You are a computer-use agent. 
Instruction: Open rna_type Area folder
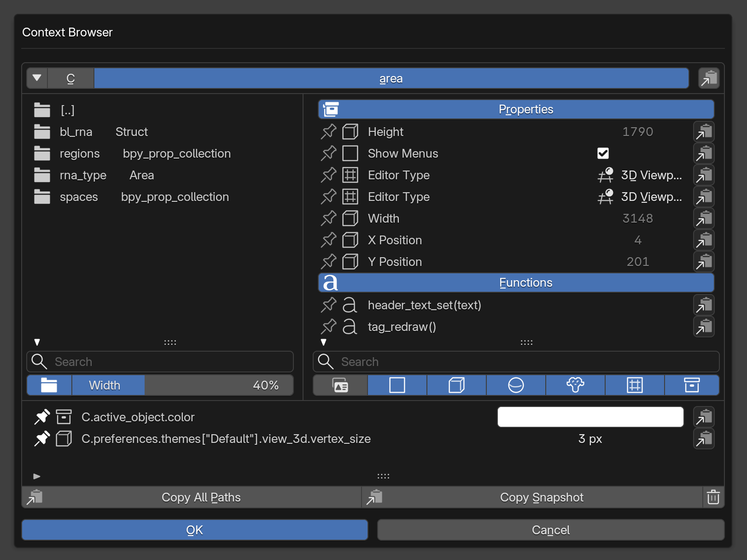point(42,175)
